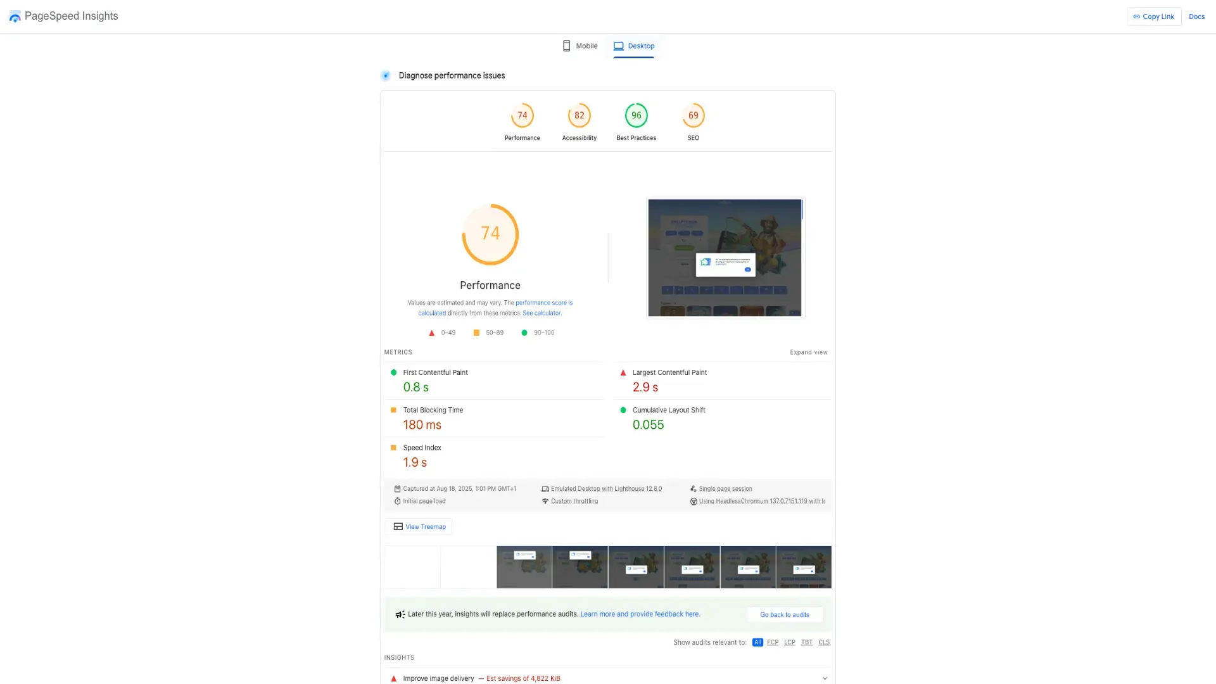Filter audits by FCP
This screenshot has height=684, width=1216.
click(x=773, y=642)
